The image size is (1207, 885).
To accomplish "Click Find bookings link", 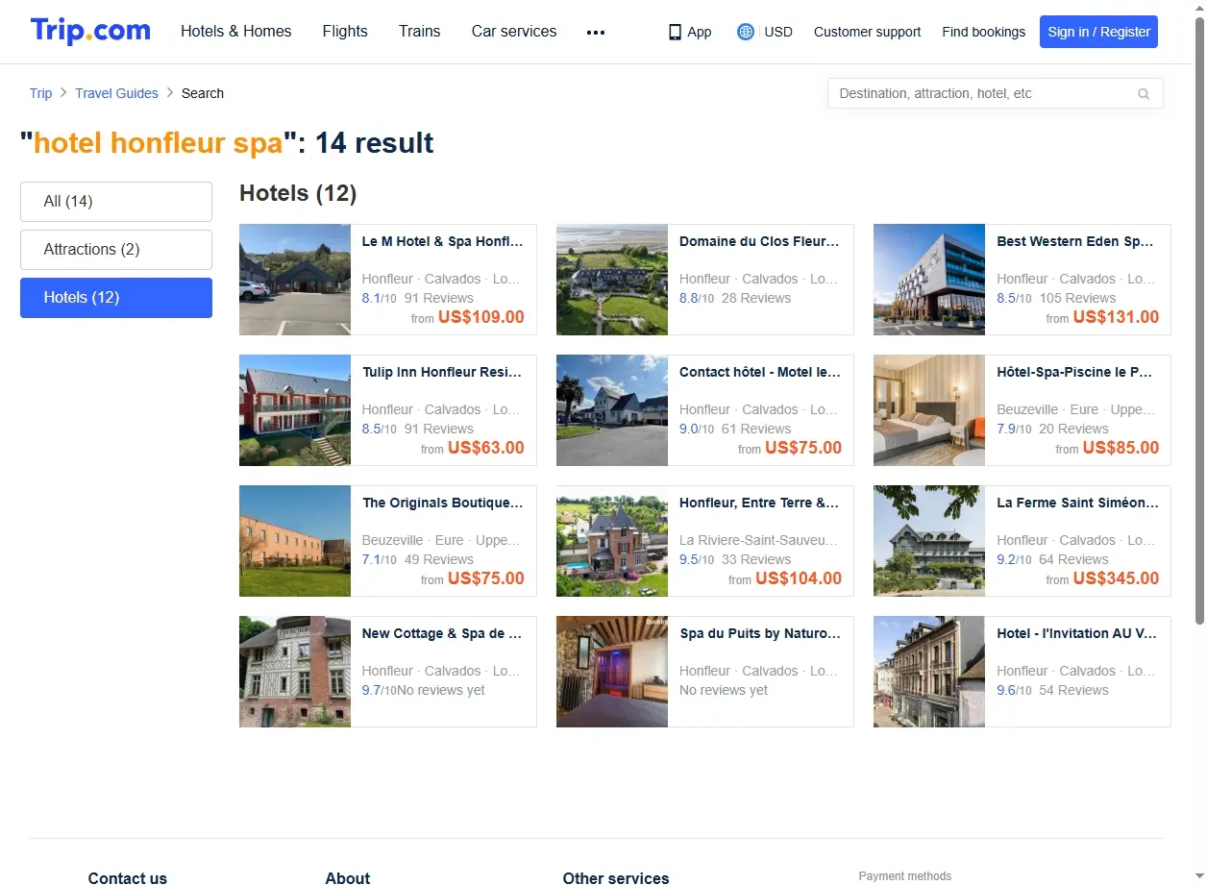I will pos(983,32).
